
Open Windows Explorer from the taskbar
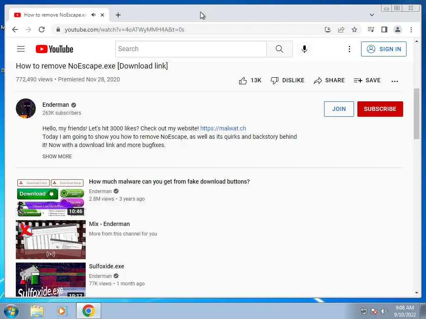(37, 311)
